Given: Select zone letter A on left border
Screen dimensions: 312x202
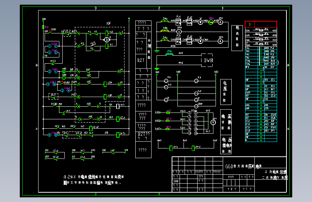Looking at the screenshot, I should coord(36,129).
